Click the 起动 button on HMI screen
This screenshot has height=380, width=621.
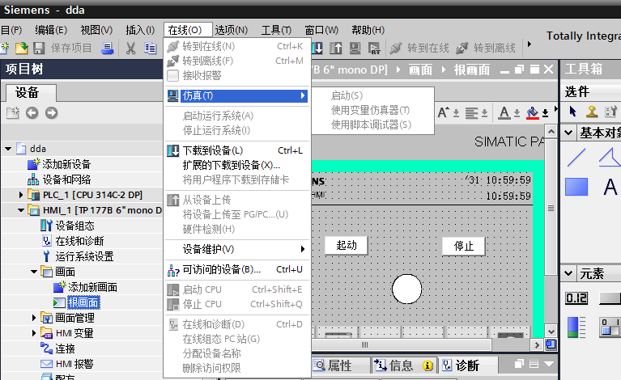click(x=347, y=246)
